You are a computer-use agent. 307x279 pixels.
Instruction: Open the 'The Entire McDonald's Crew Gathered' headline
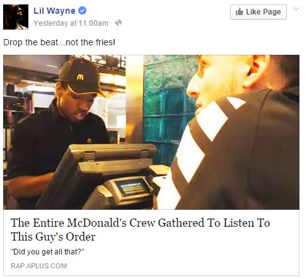[141, 223]
